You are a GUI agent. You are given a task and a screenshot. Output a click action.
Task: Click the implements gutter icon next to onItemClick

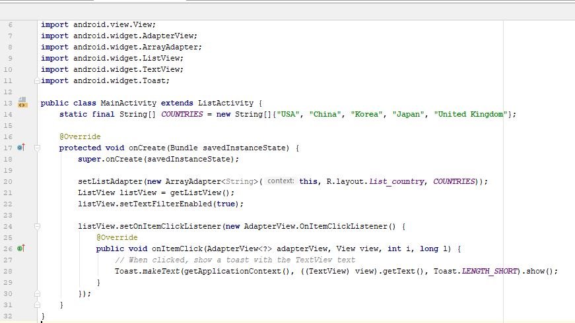[x=21, y=249]
